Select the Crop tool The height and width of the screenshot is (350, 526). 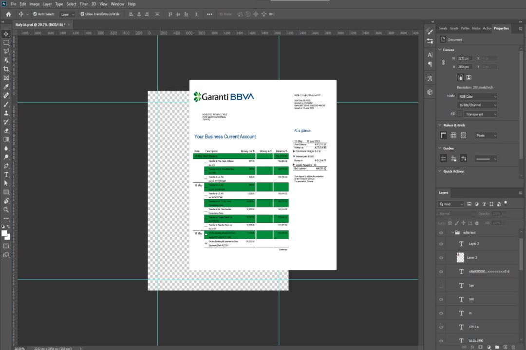point(6,69)
